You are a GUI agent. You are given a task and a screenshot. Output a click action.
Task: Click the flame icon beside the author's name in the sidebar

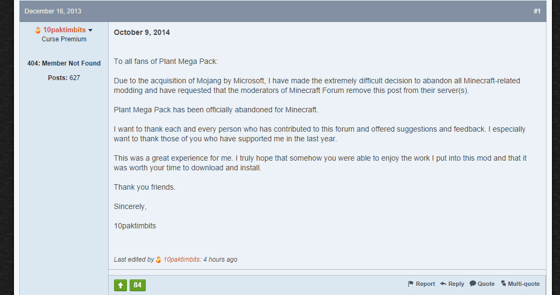pyautogui.click(x=38, y=30)
